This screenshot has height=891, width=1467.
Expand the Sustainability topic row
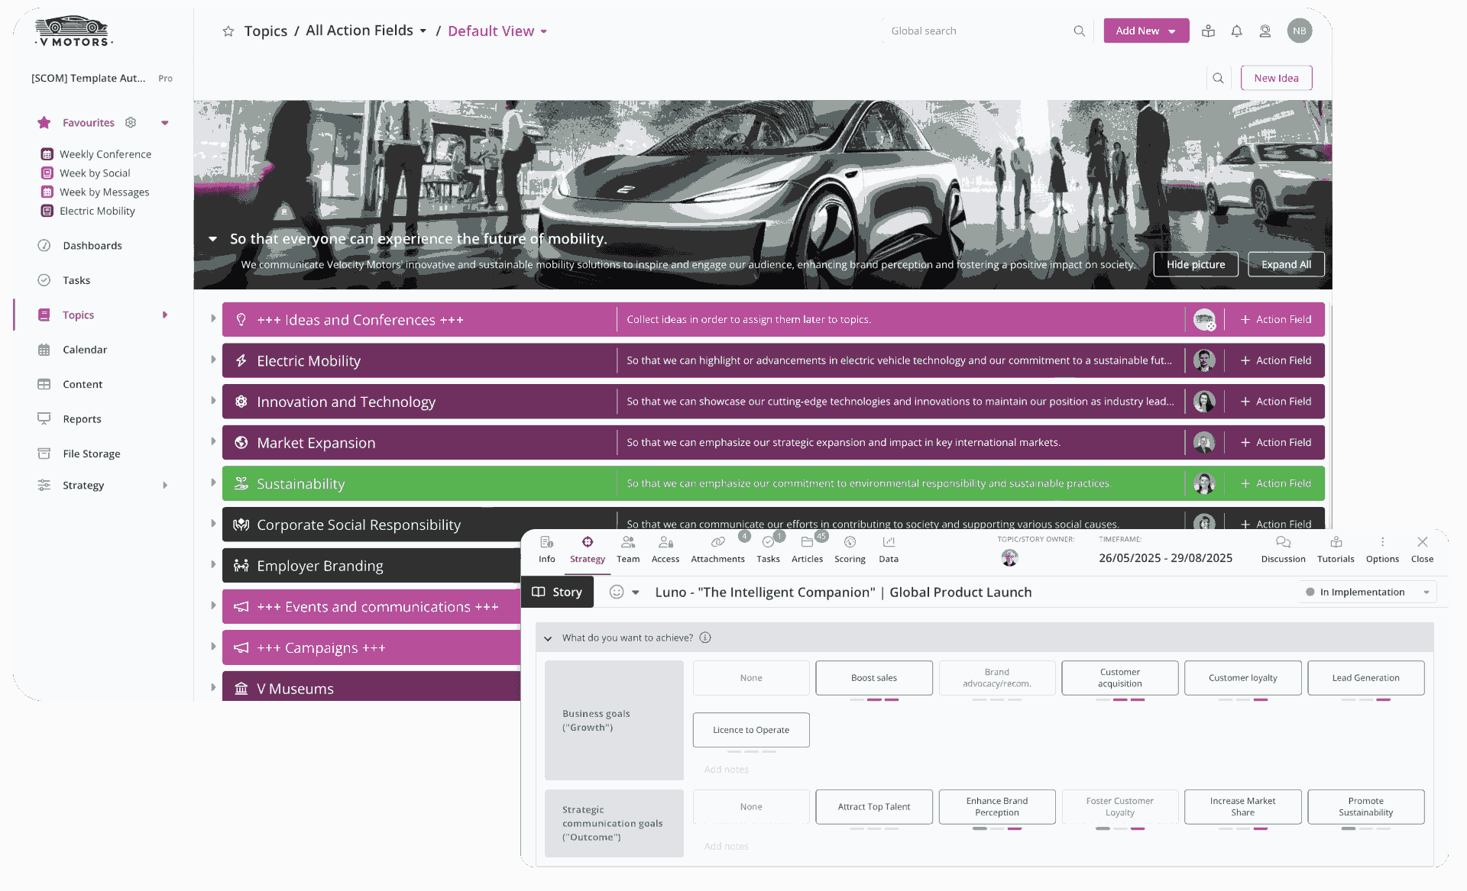click(213, 482)
